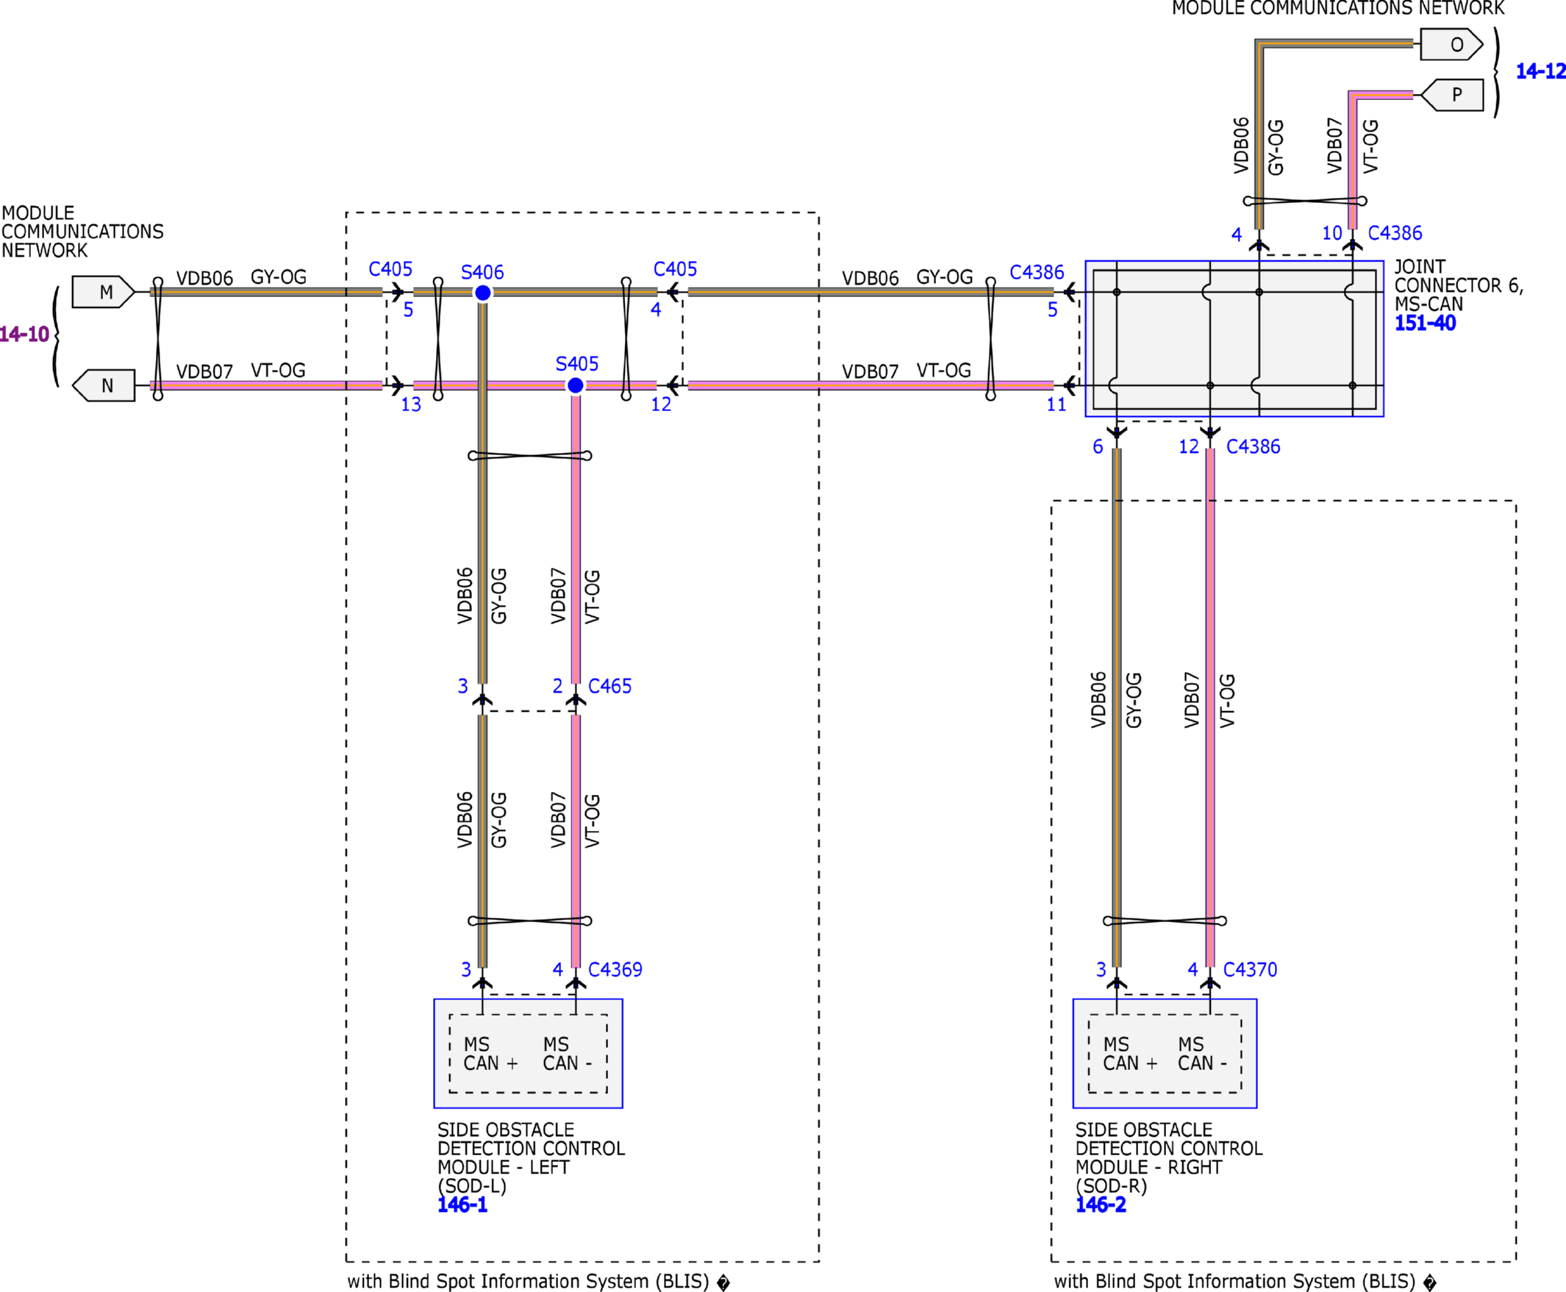Click the SOD-R module box

click(1165, 1054)
